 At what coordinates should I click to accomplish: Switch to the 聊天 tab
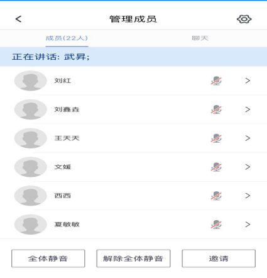[200, 38]
